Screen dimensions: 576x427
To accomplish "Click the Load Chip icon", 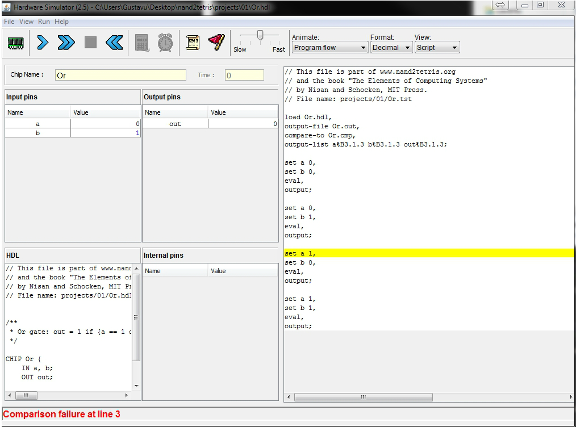I will [x=15, y=43].
